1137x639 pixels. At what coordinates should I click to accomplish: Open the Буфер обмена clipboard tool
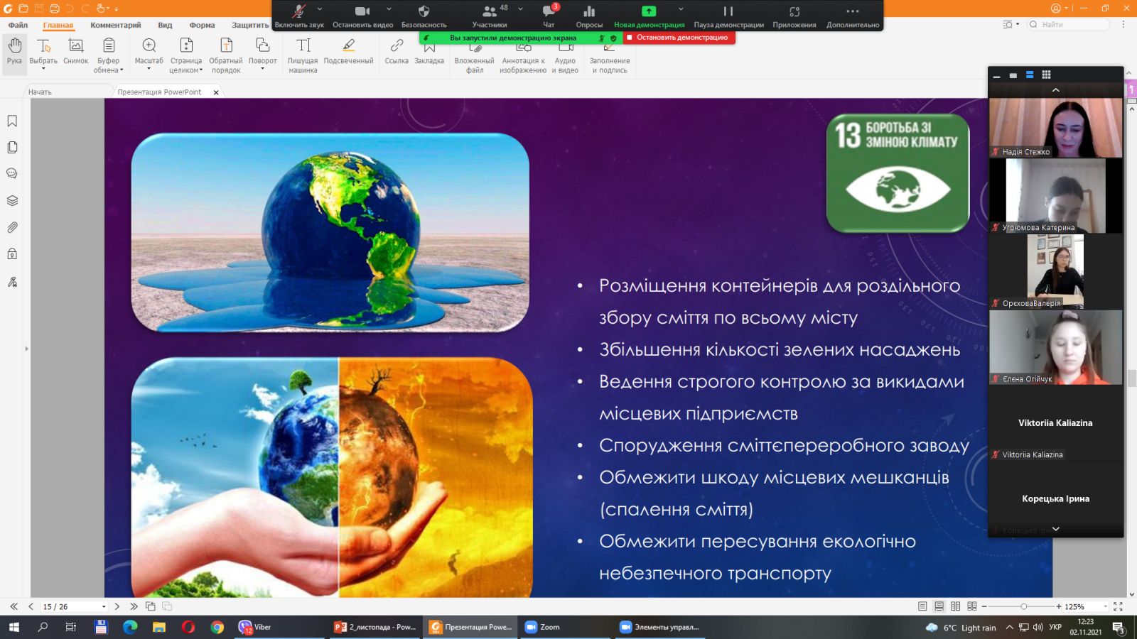tap(109, 55)
